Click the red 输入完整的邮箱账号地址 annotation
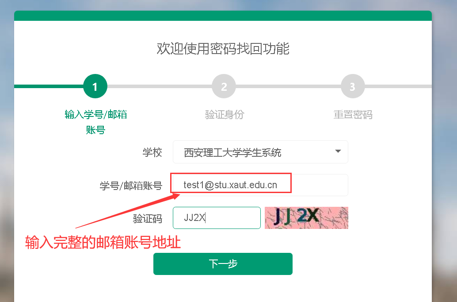 click(x=103, y=242)
